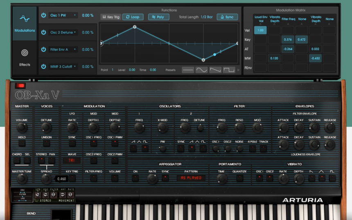Click the Loop button

click(x=133, y=17)
